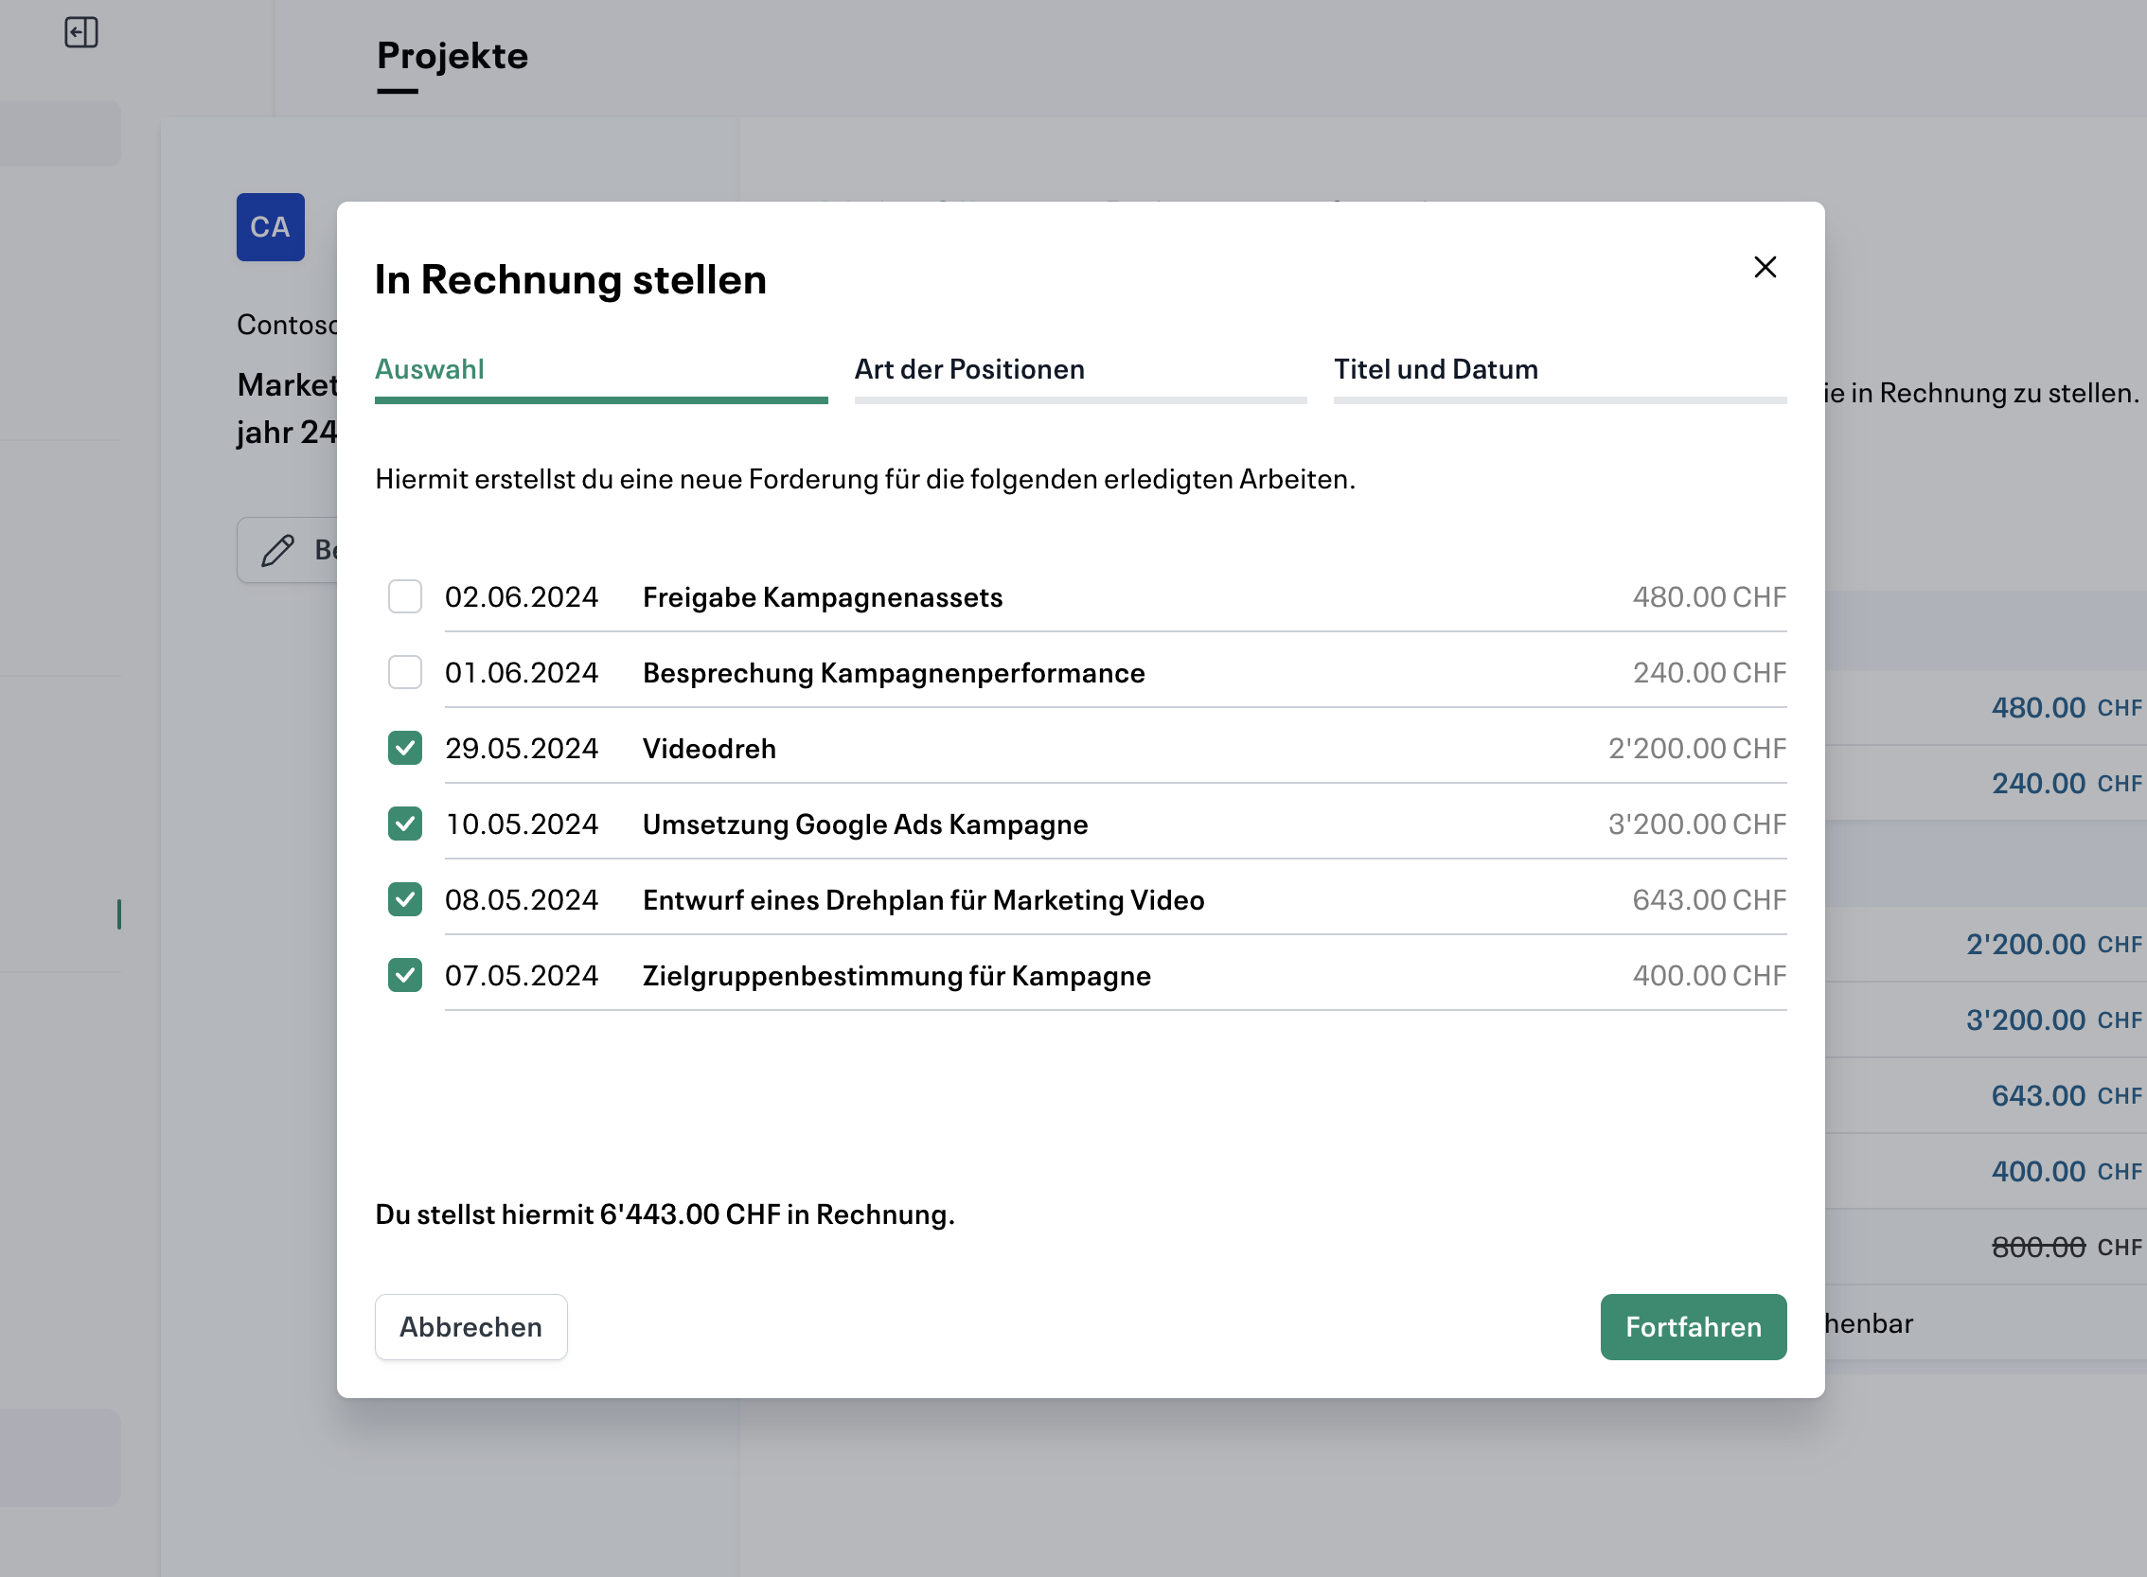Click the Fortfahren button

[x=1693, y=1327]
